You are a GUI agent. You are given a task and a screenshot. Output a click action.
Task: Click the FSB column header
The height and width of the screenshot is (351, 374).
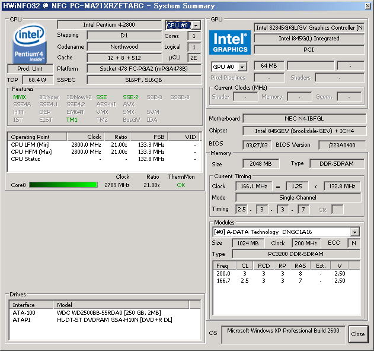pos(149,137)
